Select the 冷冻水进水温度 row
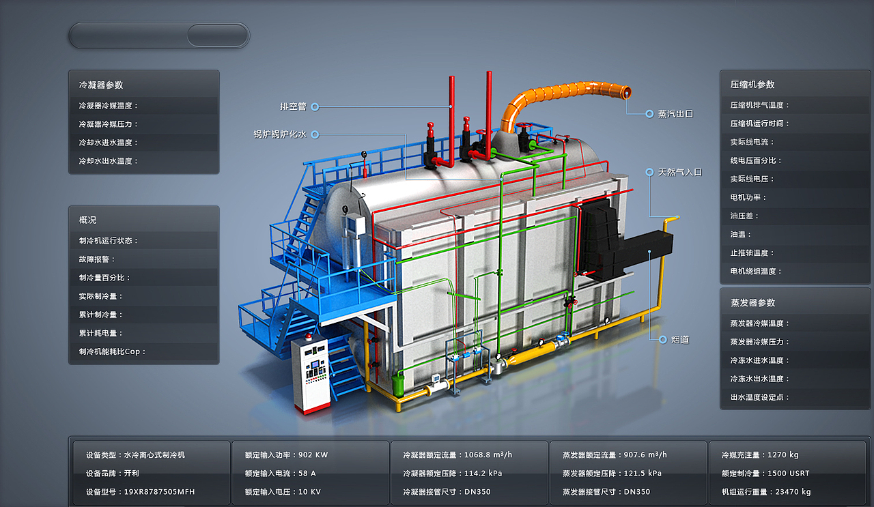 click(x=795, y=360)
